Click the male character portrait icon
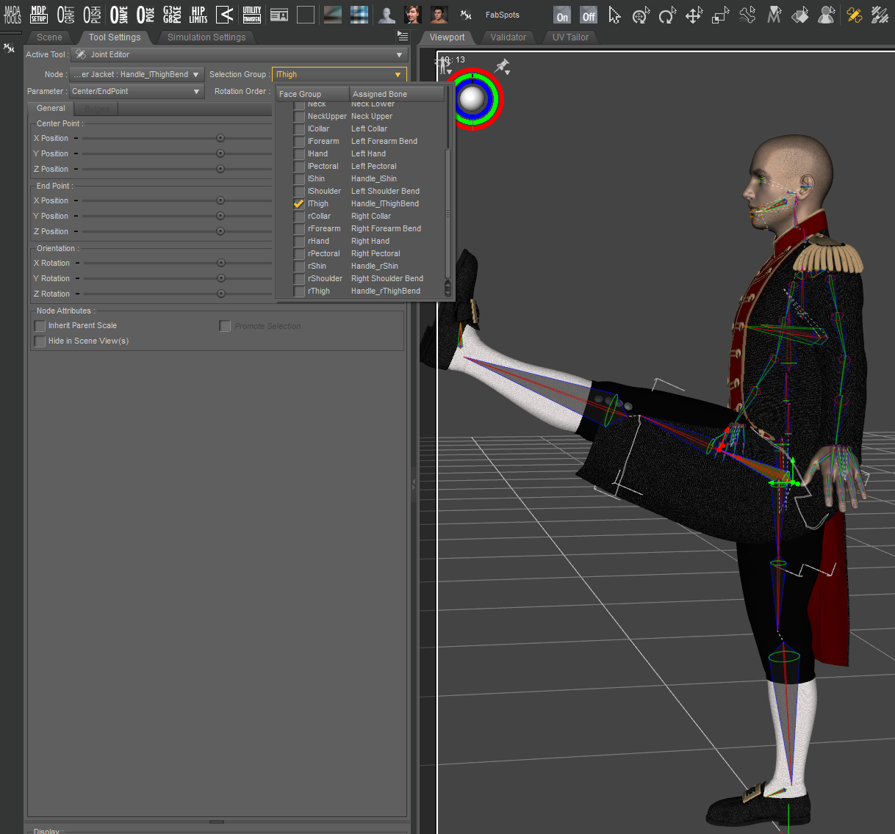 pos(439,15)
